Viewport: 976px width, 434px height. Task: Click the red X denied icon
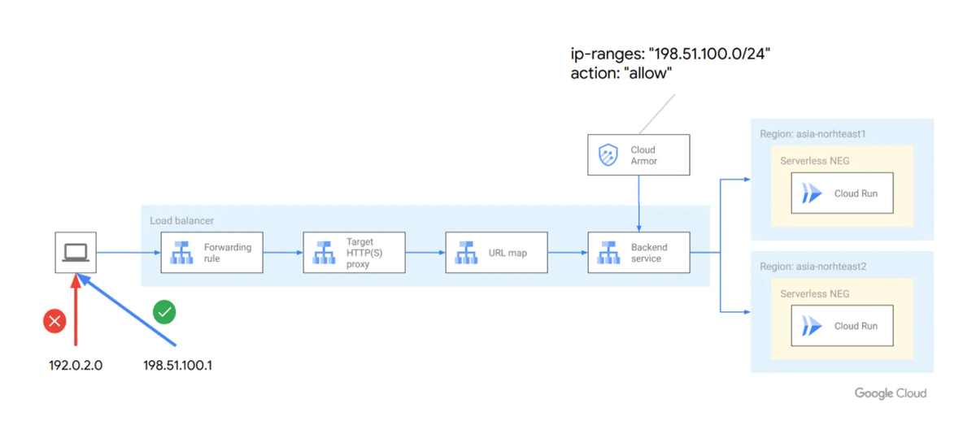(x=54, y=321)
